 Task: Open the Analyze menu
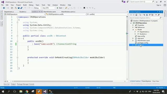tap(55, 5)
